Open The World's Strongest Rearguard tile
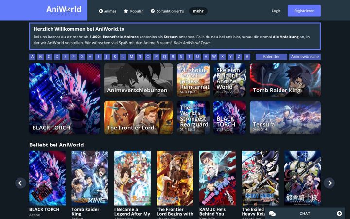Screen dimensions: 350x219 pyautogui.click(x=193, y=118)
